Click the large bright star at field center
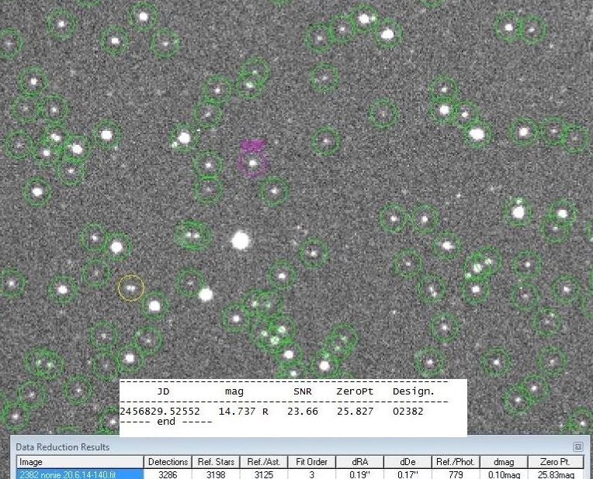This screenshot has width=593, height=479. 241,241
